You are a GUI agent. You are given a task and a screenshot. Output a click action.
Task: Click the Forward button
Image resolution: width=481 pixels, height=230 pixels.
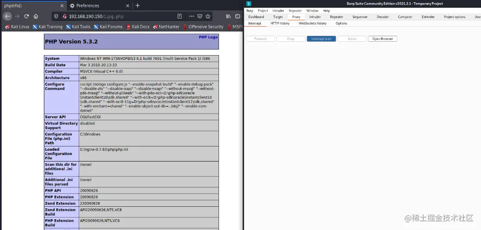pyautogui.click(x=260, y=39)
